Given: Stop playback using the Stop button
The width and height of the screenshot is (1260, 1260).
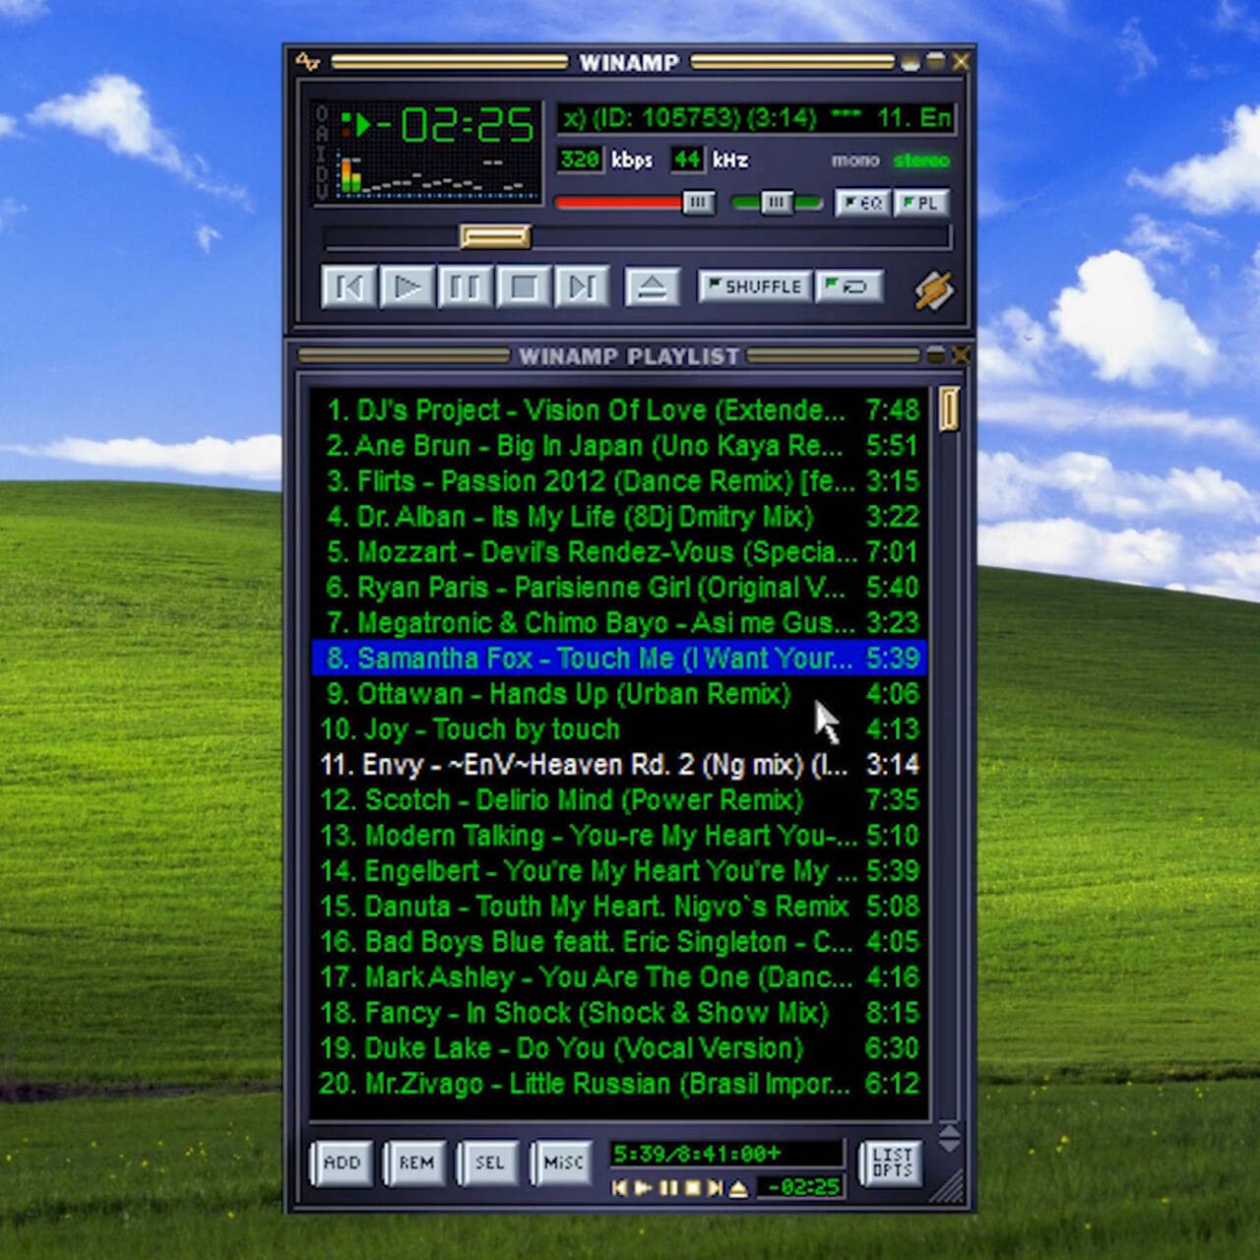Looking at the screenshot, I should 523,287.
